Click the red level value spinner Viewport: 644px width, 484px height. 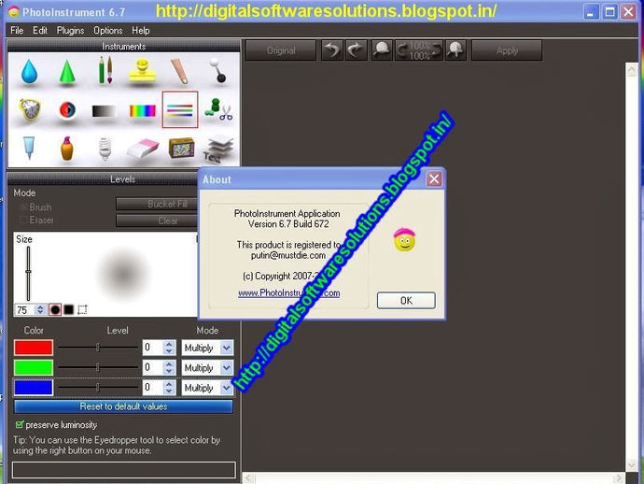169,348
